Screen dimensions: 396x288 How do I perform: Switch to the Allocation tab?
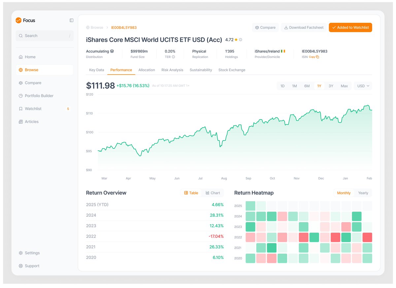(x=147, y=70)
